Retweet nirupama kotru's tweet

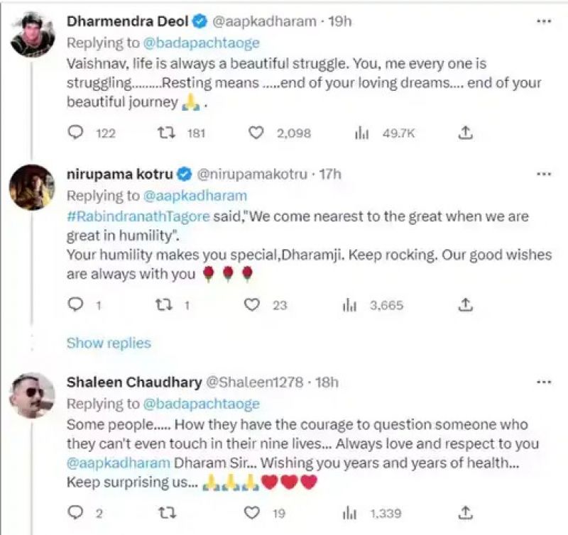pos(164,305)
